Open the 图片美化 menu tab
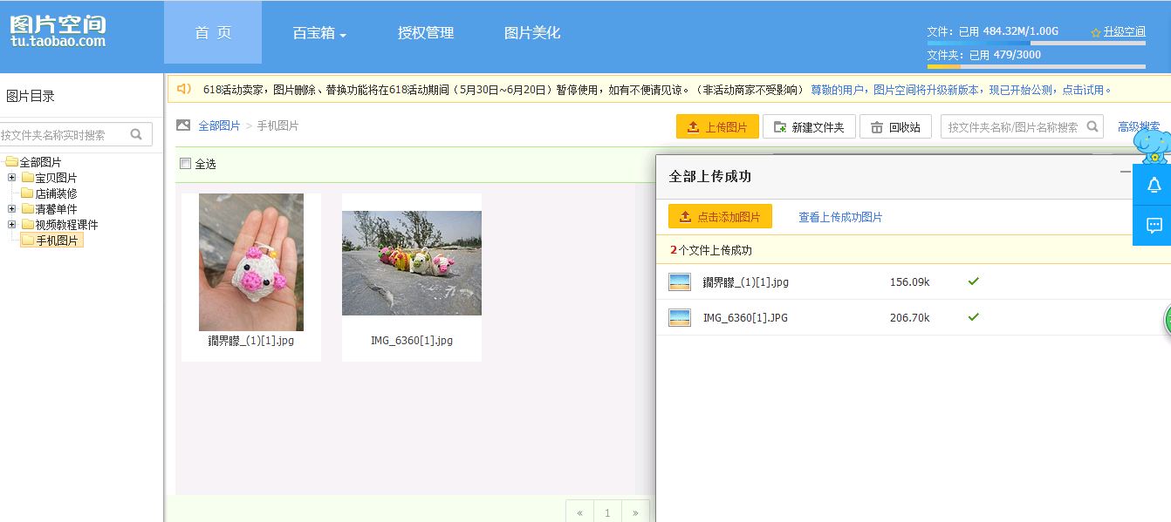The height and width of the screenshot is (522, 1171). tap(532, 33)
